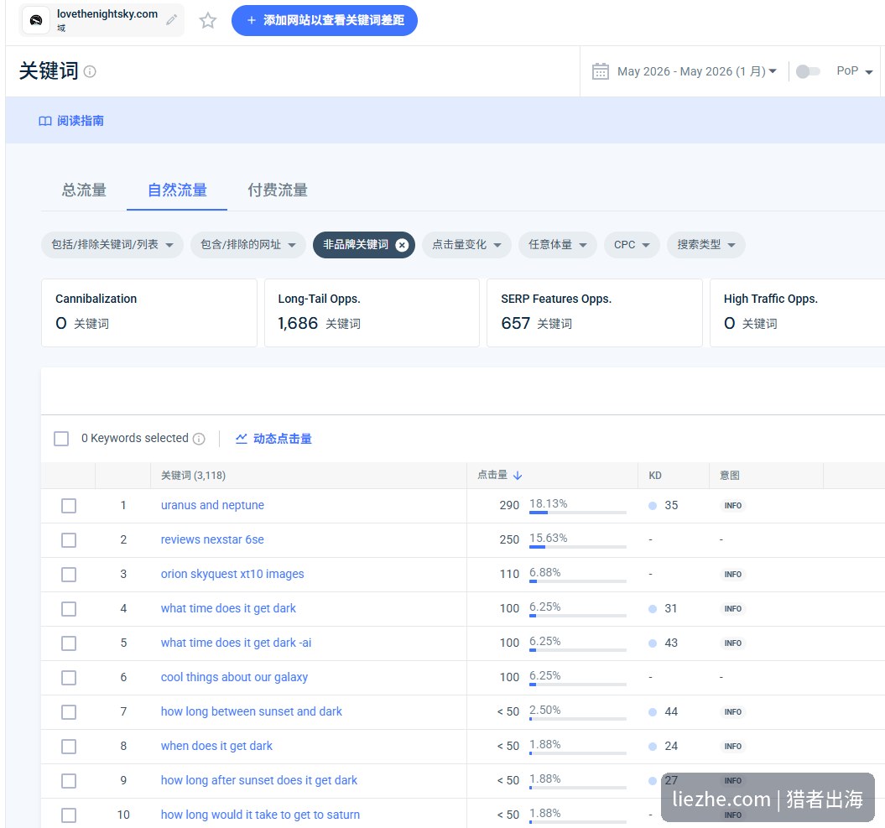Expand the 任意体量 volume filter
This screenshot has height=828, width=885.
point(558,245)
